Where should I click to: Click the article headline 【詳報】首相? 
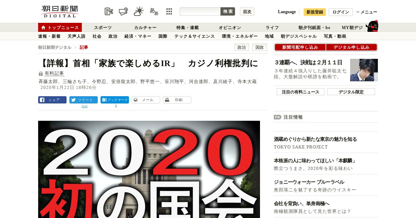149,63
